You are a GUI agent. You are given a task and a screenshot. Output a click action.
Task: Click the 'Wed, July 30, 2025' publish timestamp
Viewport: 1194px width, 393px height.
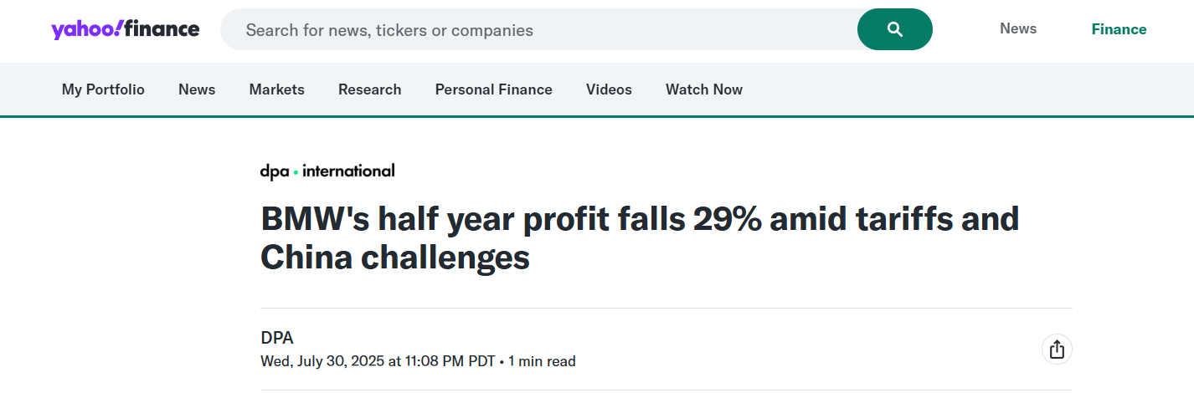[322, 361]
